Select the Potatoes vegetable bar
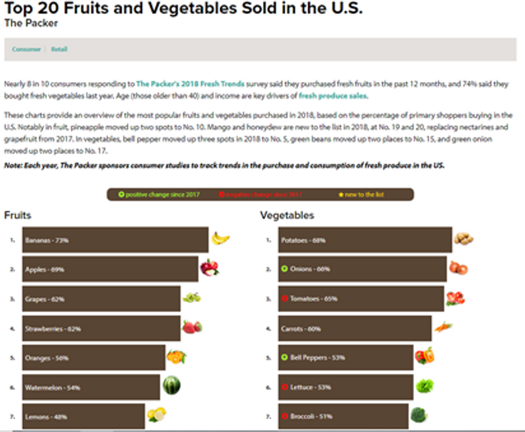 coord(365,240)
